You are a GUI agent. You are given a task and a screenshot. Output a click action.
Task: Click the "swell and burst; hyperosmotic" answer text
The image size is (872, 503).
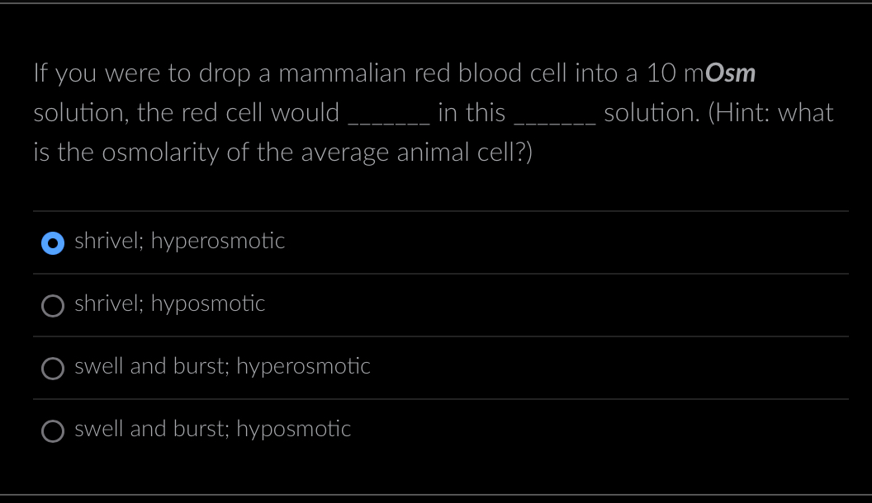222,366
